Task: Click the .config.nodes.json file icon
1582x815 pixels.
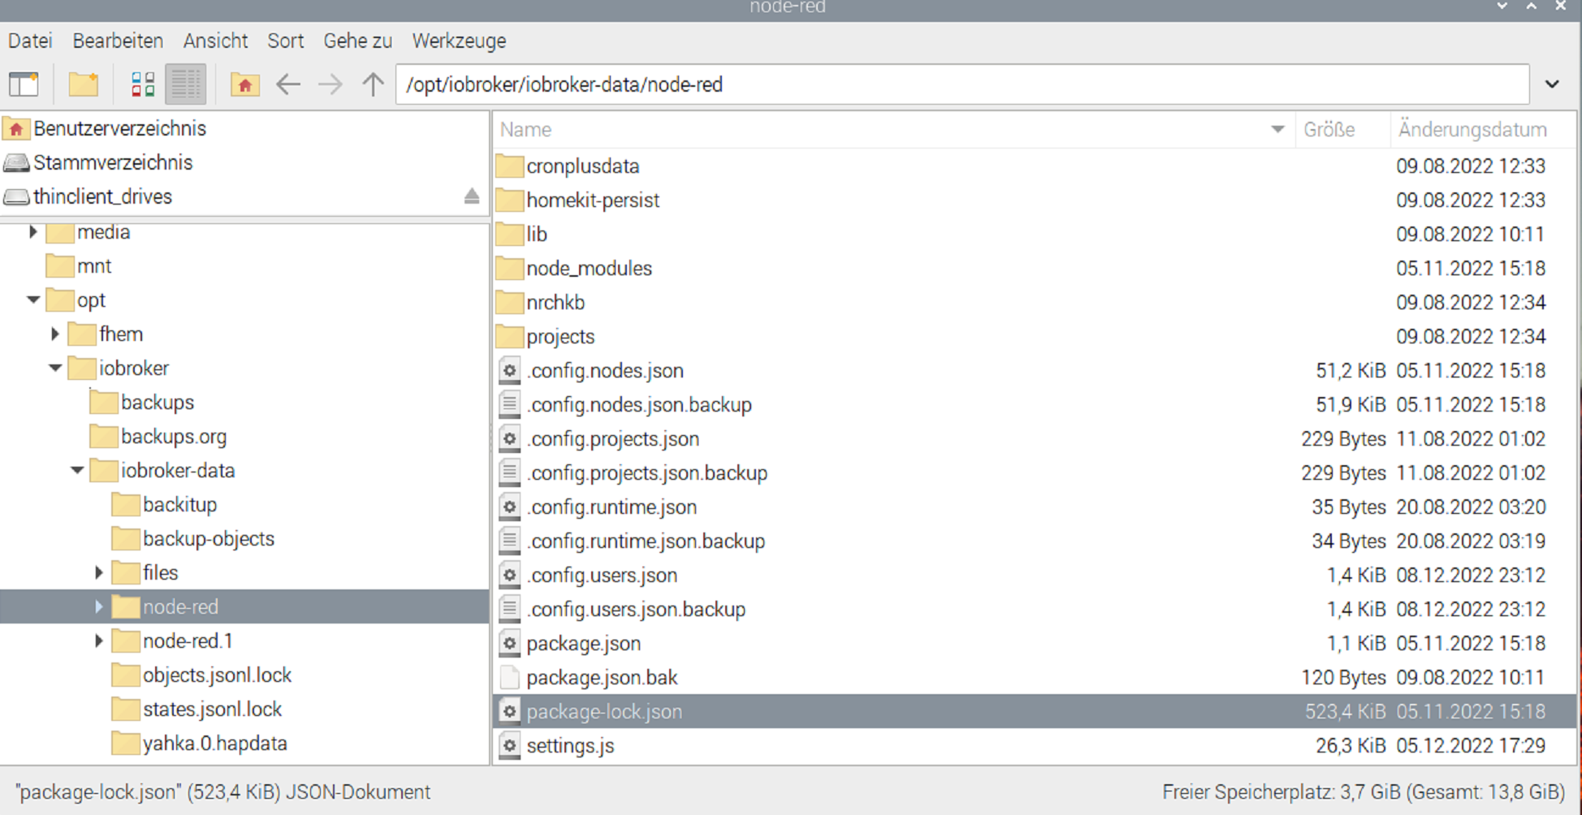Action: click(509, 371)
